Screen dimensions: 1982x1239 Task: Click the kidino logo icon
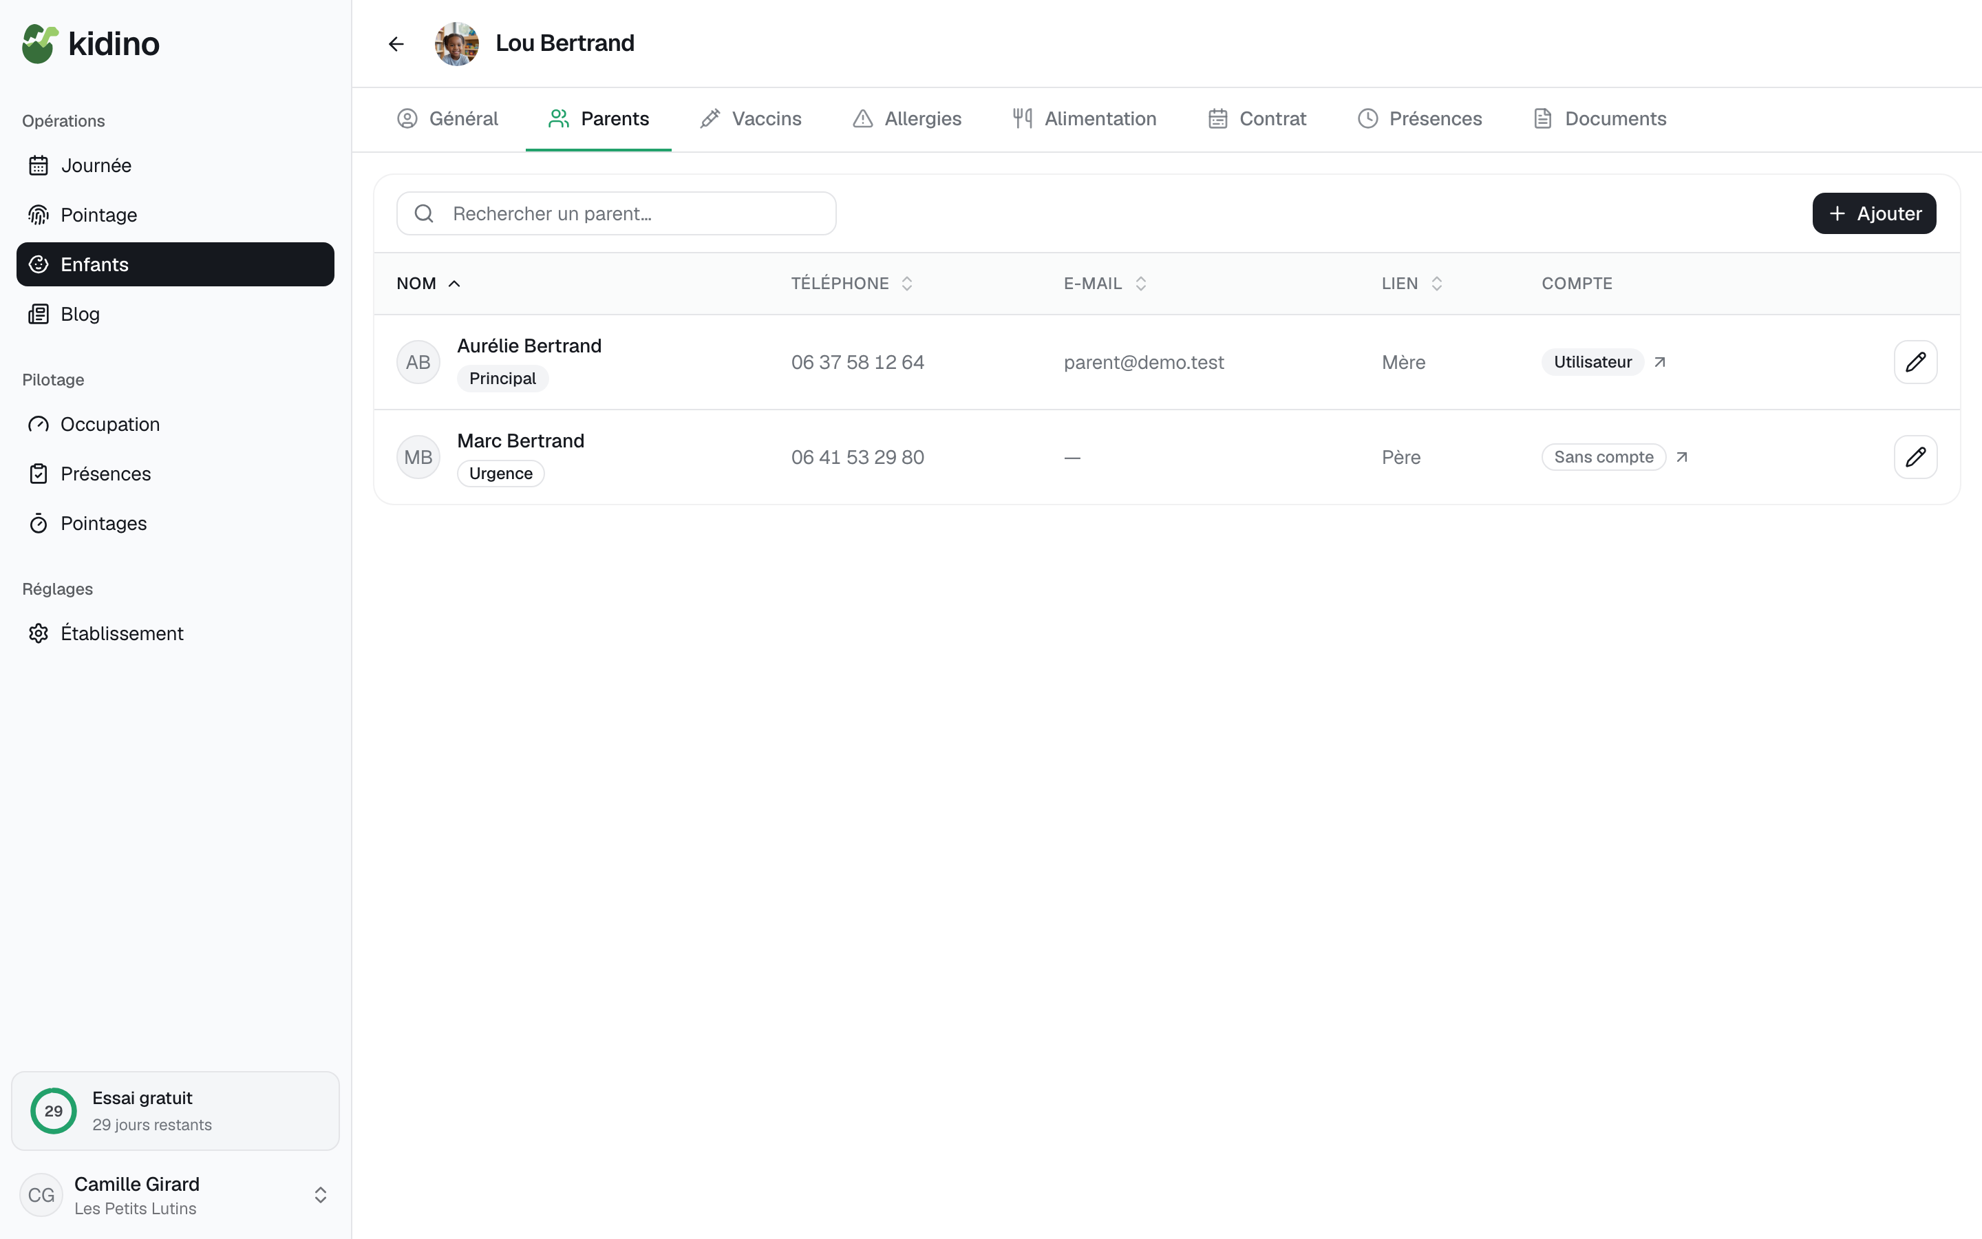click(x=40, y=43)
